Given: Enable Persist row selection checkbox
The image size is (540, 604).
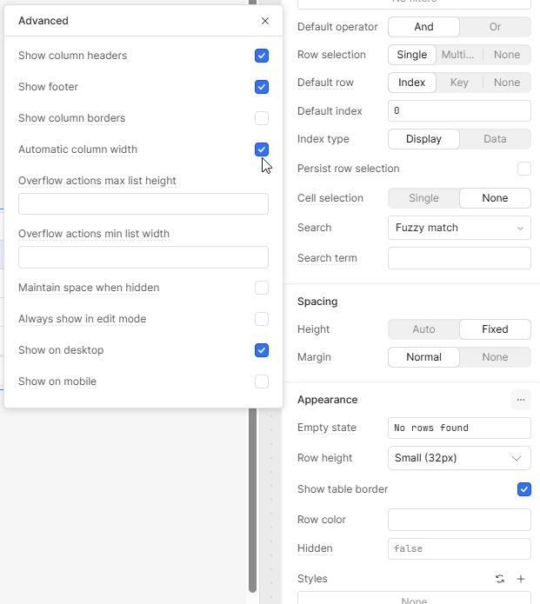Looking at the screenshot, I should tap(524, 169).
